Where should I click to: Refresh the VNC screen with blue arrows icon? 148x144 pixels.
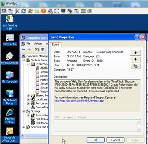[24, 11]
